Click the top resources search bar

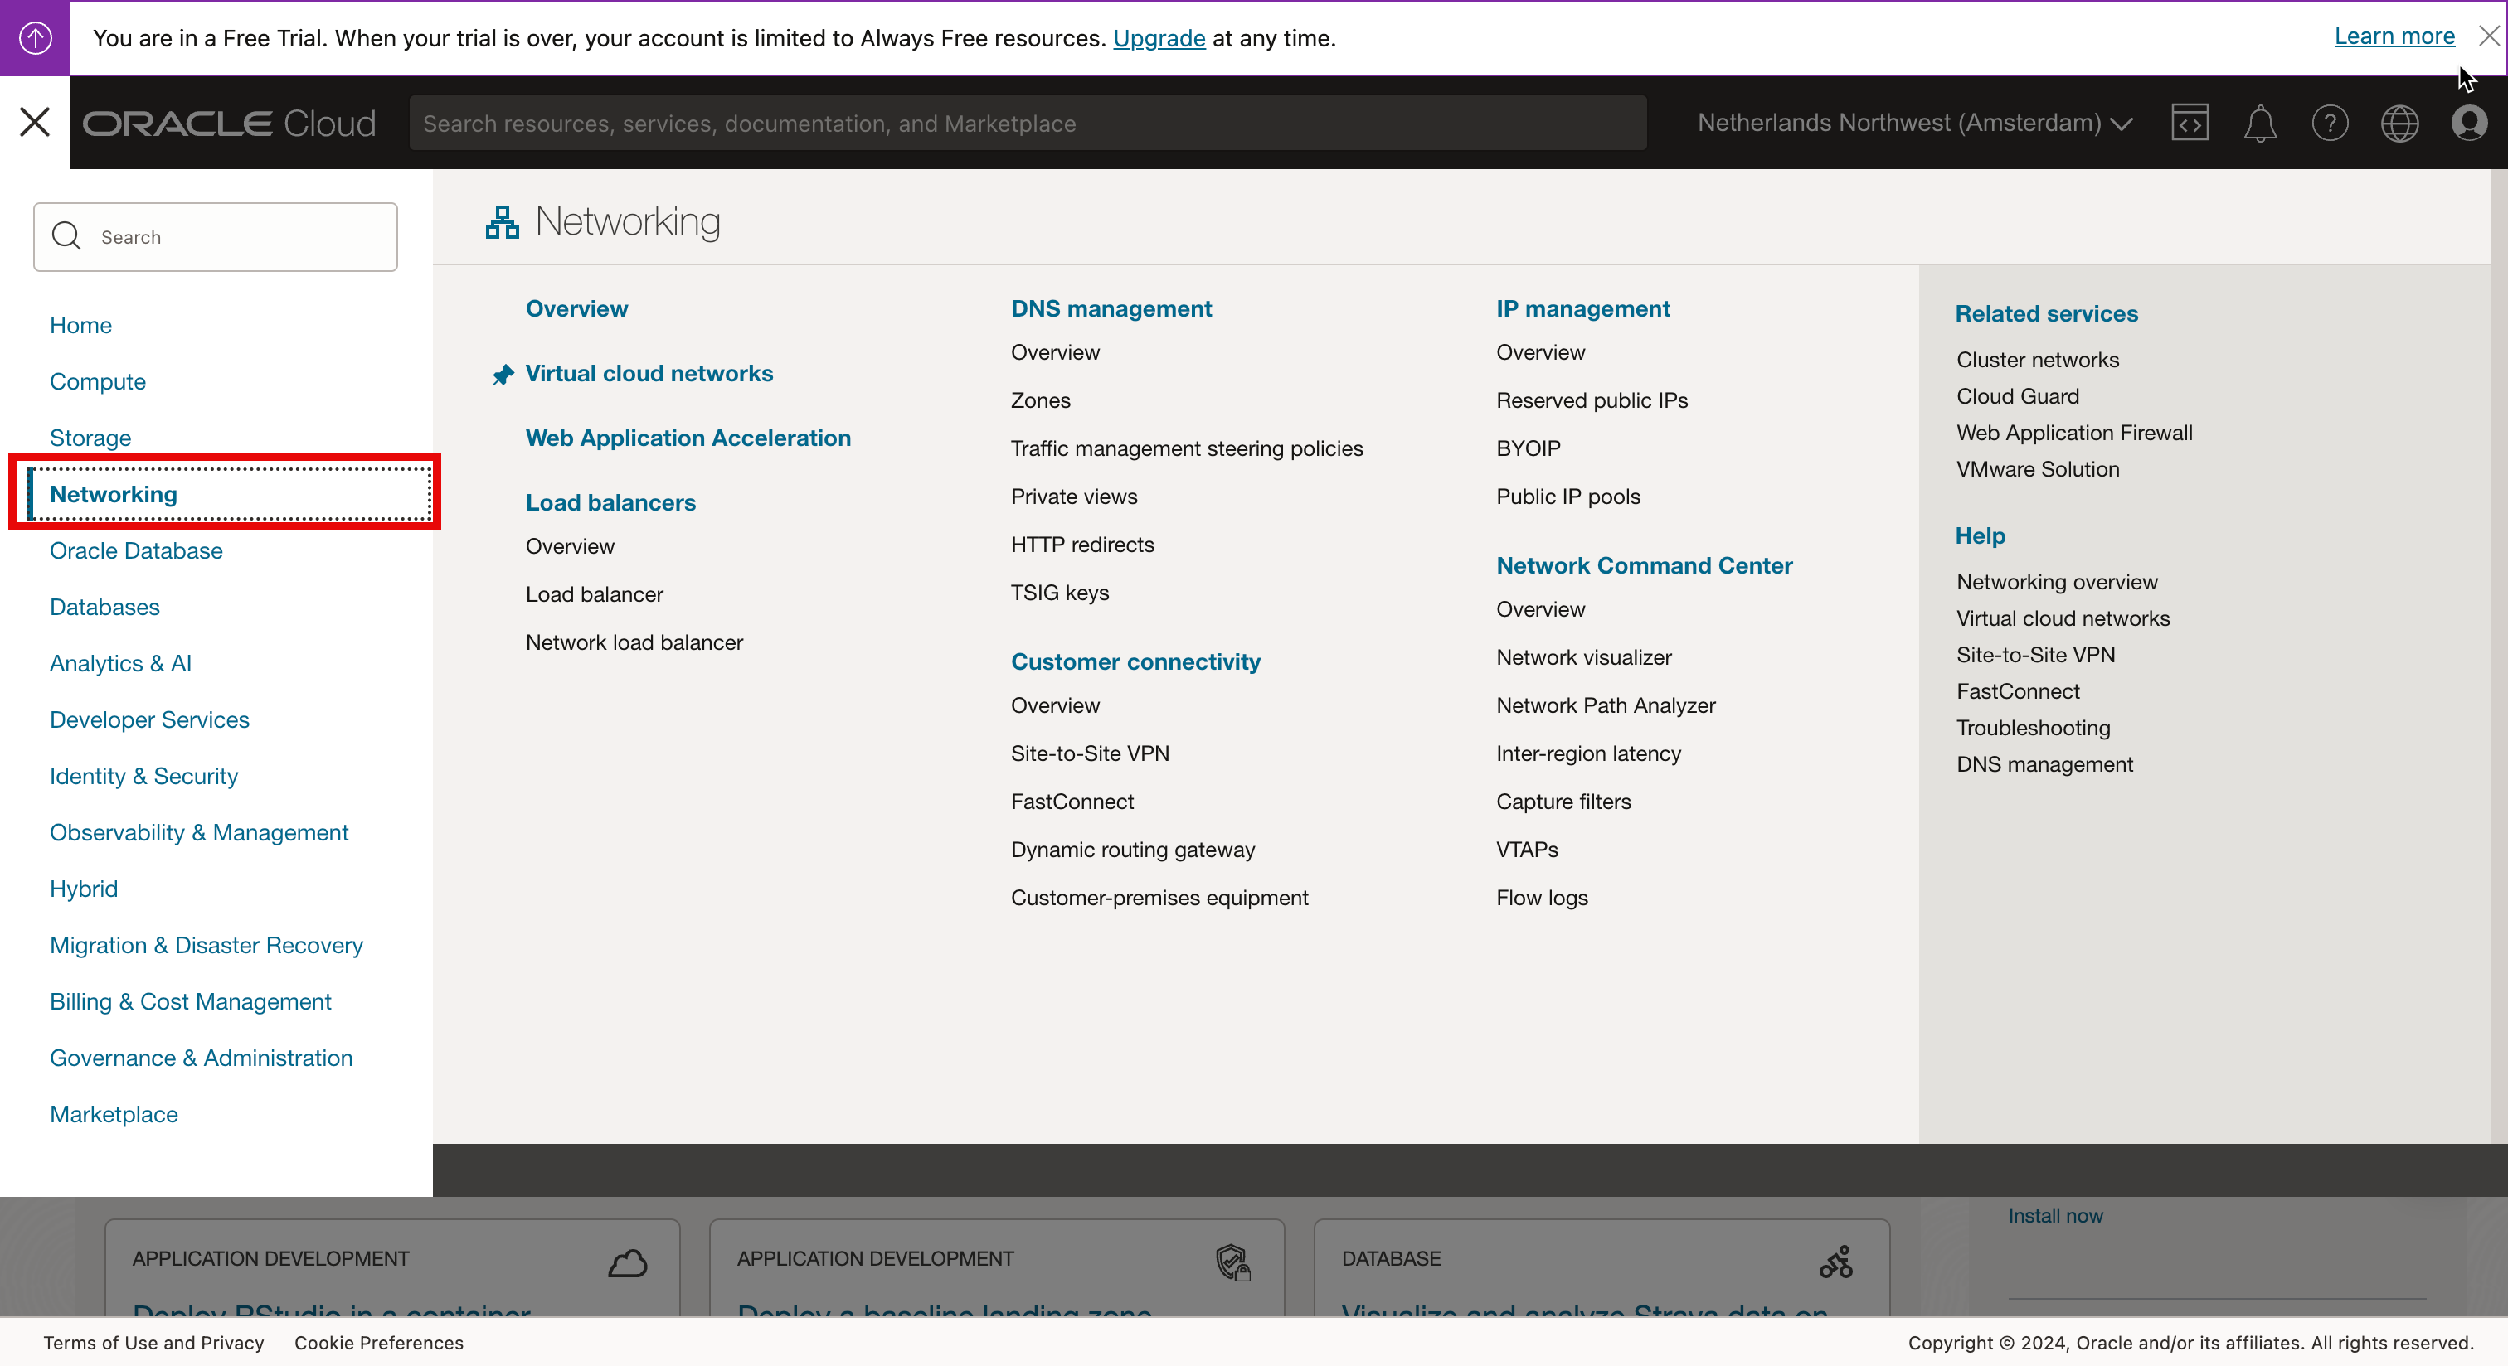pos(1026,124)
